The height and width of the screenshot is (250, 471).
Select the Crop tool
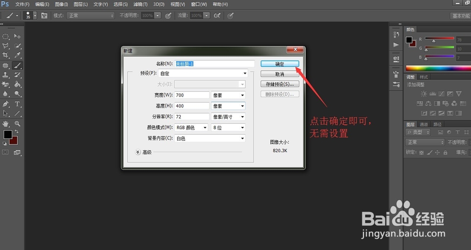click(x=5, y=55)
